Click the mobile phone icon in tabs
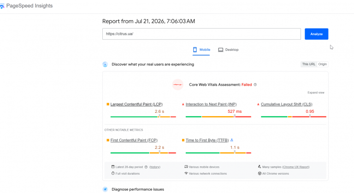The image size is (354, 193). point(195,50)
